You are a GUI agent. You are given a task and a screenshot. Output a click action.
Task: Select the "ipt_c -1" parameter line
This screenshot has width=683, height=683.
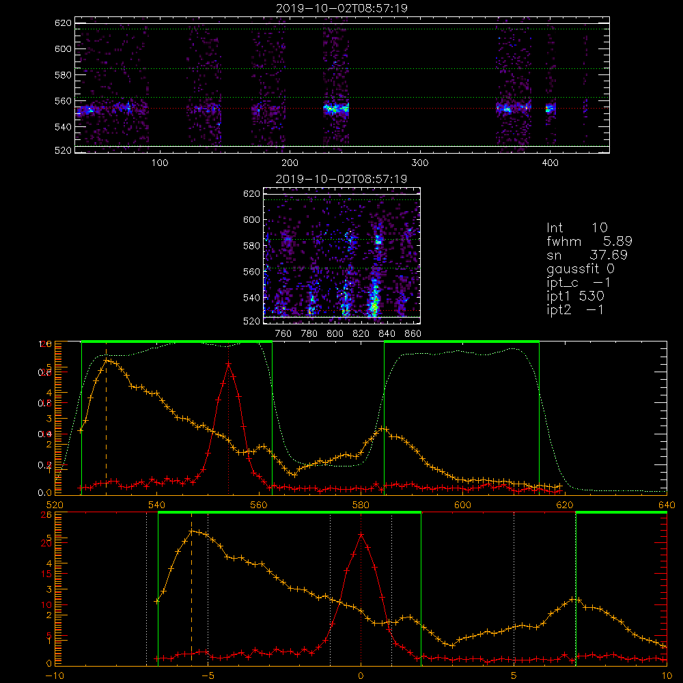[579, 283]
